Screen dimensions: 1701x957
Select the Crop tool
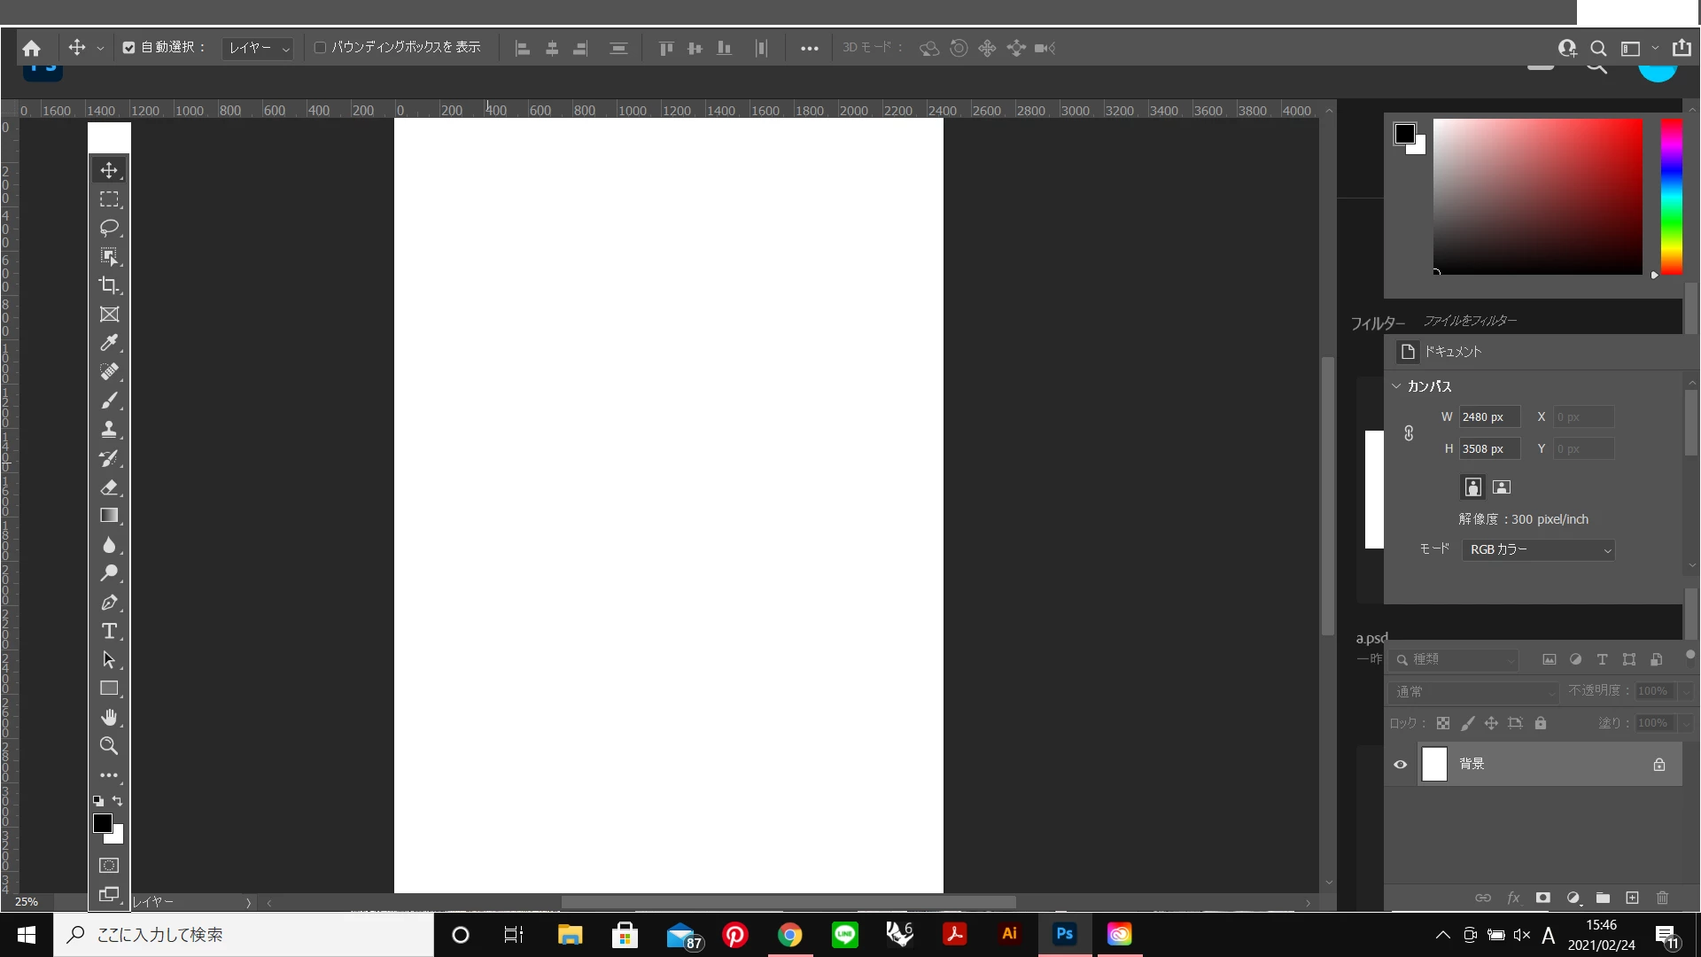point(109,285)
